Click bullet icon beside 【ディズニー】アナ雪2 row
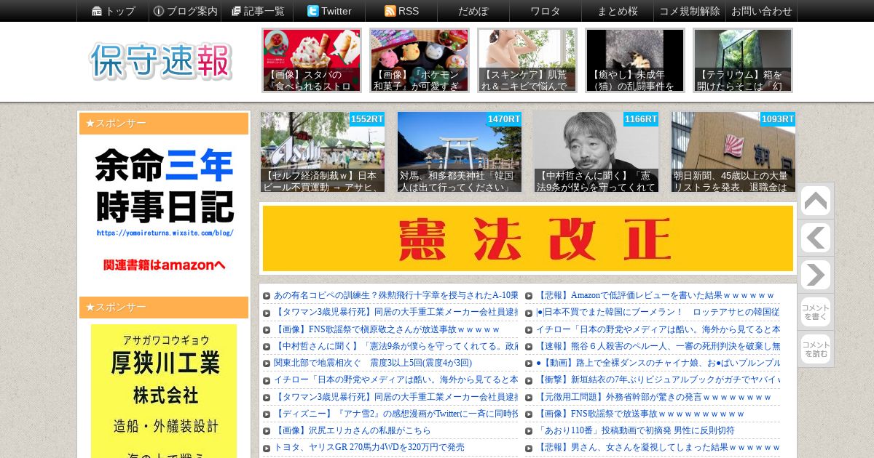Image resolution: width=874 pixels, height=458 pixels. pyautogui.click(x=267, y=414)
